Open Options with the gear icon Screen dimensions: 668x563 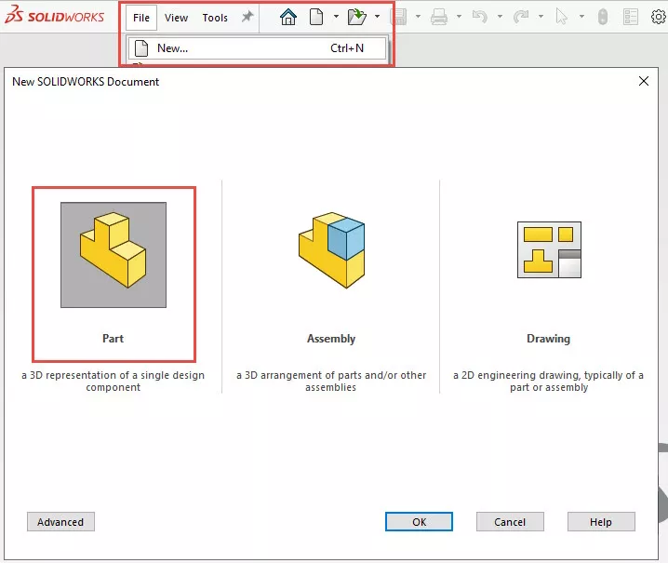coord(659,17)
